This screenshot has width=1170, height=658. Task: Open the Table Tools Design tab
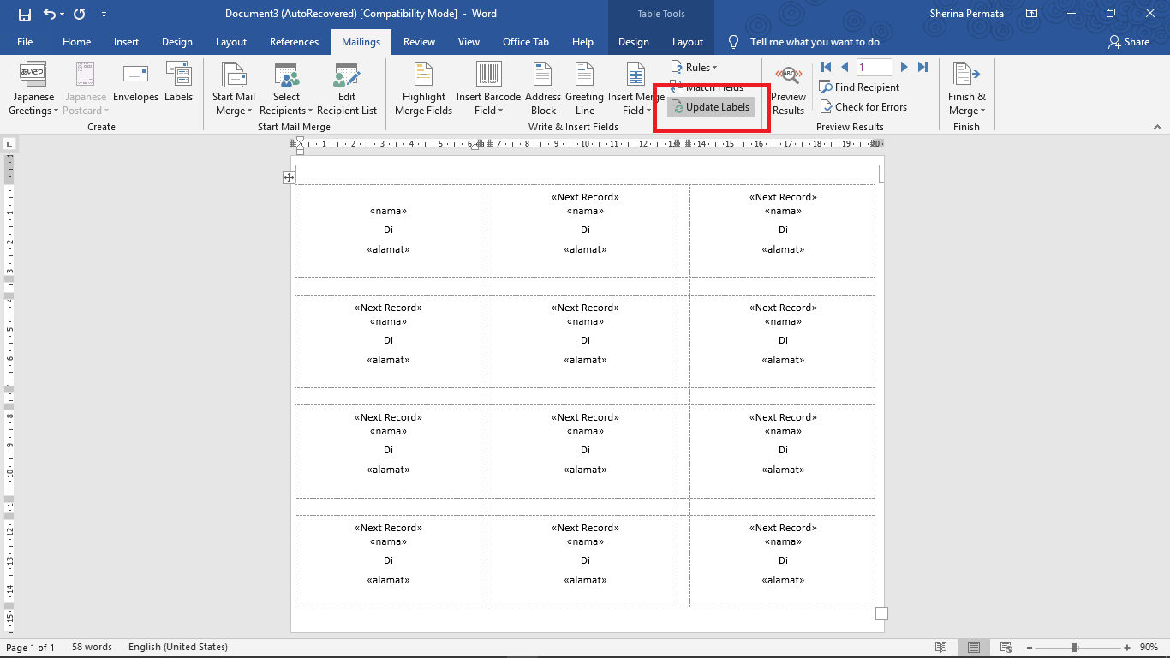[x=633, y=41]
